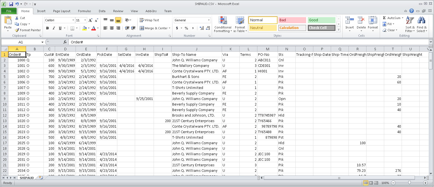Apply percent style format
This screenshot has height=187, width=434.
pyautogui.click(x=186, y=28)
